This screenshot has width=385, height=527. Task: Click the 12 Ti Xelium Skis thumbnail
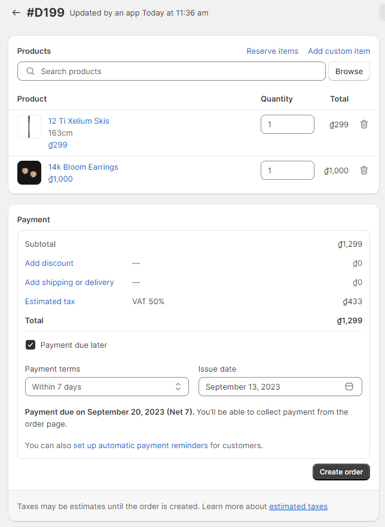(29, 127)
